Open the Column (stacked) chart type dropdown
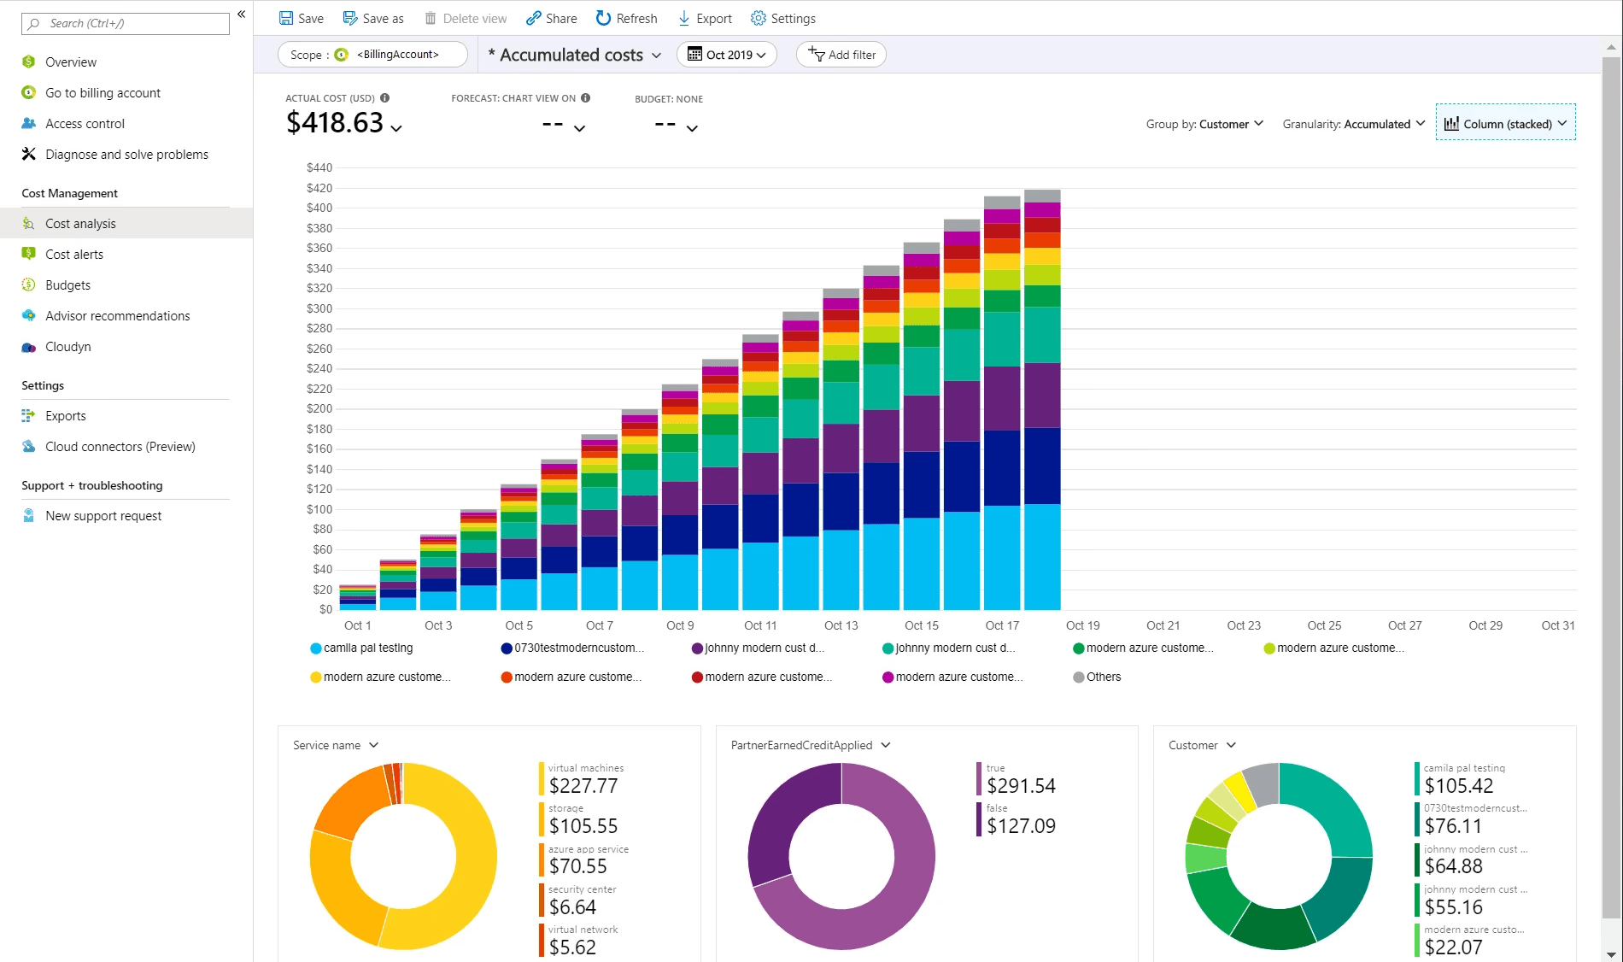This screenshot has width=1623, height=962. click(1505, 124)
